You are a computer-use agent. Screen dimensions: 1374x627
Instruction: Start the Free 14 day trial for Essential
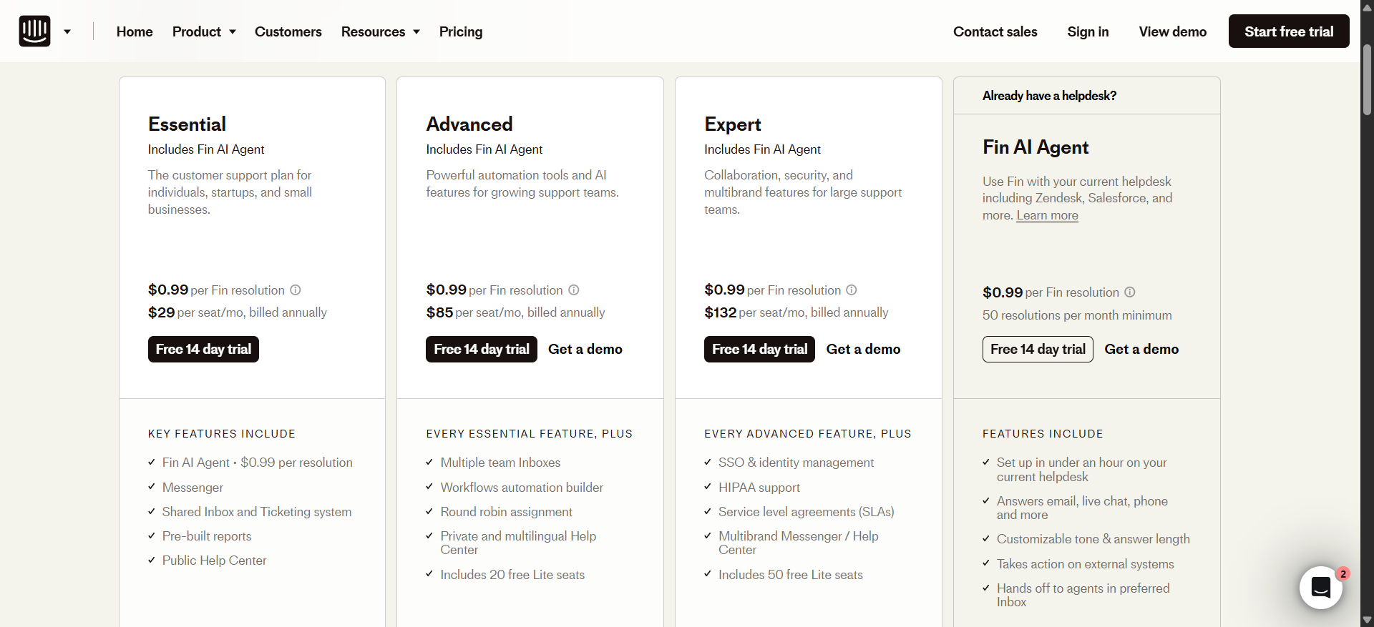click(x=203, y=349)
